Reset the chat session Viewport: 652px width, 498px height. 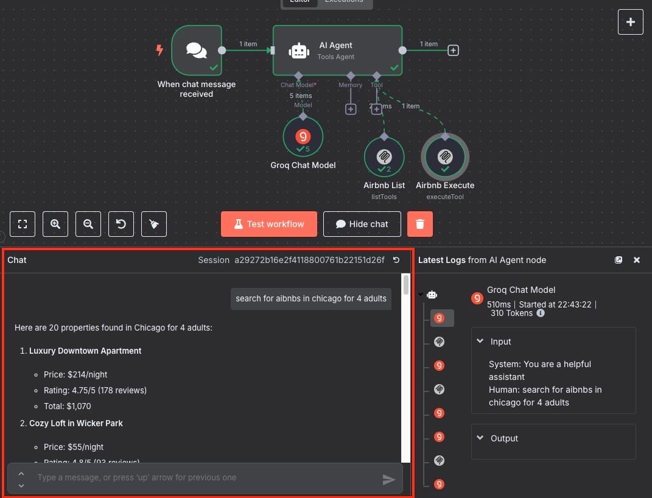pos(396,260)
